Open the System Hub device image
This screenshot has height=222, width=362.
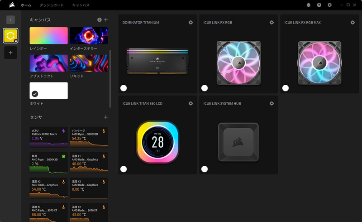(238, 142)
